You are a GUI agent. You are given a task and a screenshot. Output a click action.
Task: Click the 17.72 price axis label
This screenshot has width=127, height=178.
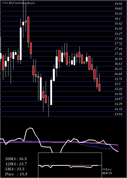click(118, 44)
